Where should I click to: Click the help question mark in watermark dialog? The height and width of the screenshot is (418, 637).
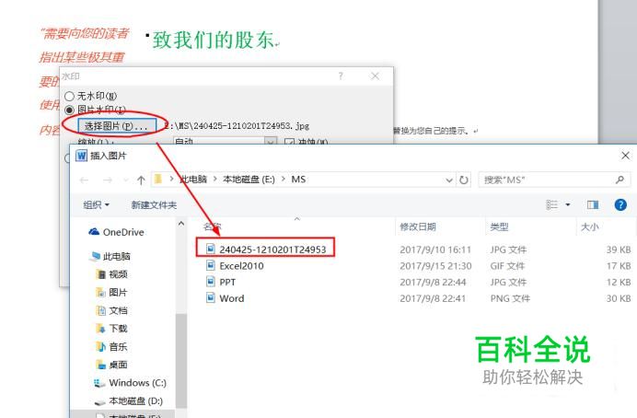341,76
